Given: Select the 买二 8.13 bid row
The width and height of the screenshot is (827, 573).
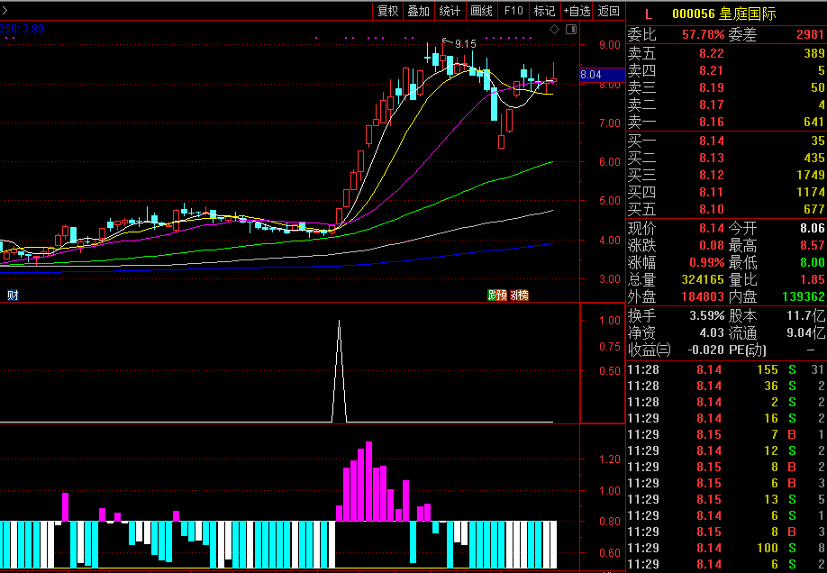Looking at the screenshot, I should pos(726,158).
